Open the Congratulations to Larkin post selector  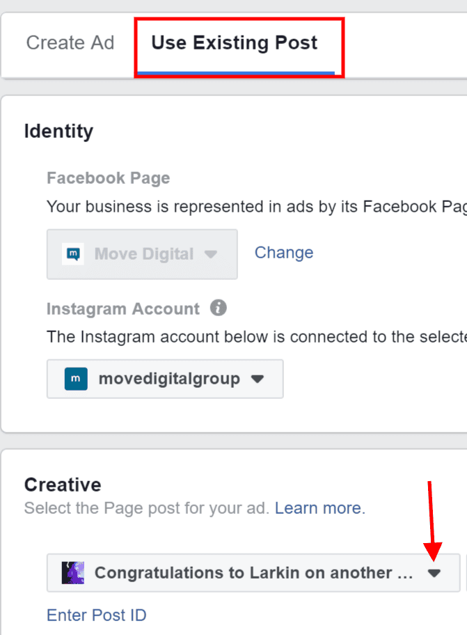pos(253,572)
